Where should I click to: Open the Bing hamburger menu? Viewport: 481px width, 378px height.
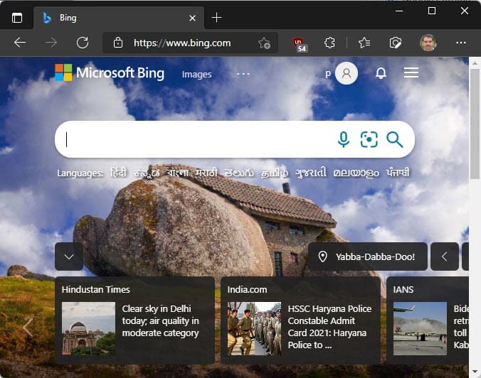(x=411, y=73)
